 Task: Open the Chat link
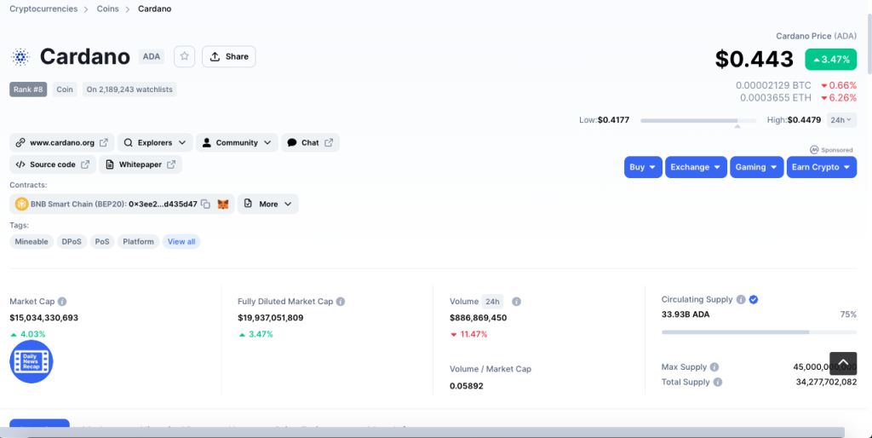click(310, 142)
